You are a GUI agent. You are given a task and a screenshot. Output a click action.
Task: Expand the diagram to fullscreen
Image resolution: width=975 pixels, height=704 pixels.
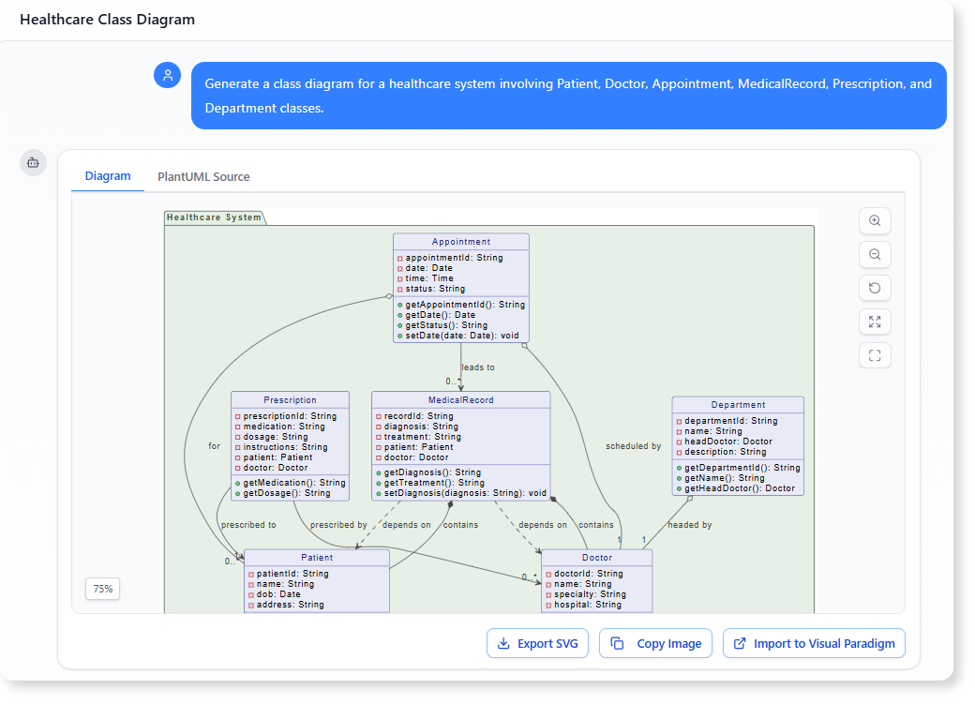click(875, 322)
